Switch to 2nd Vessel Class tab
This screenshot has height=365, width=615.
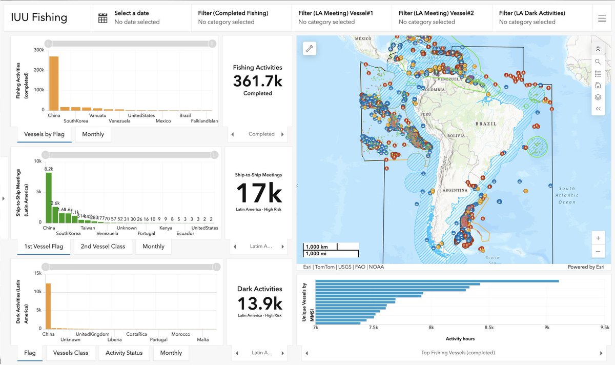tap(103, 247)
